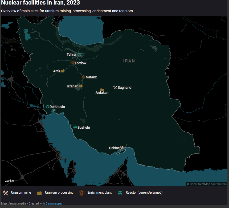Click the Uranium processing legend icon
Screen dimensions: 229x208
39,193
